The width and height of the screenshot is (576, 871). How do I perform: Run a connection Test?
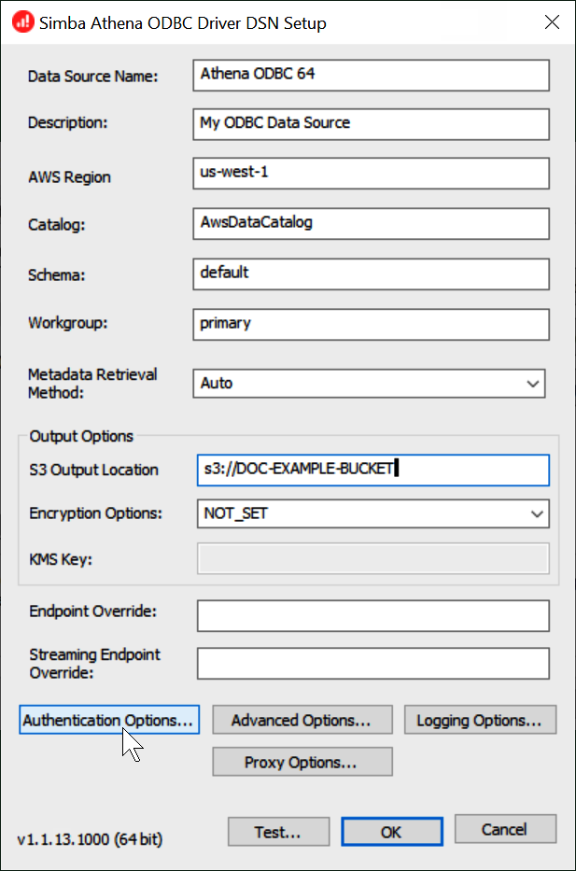pyautogui.click(x=278, y=832)
